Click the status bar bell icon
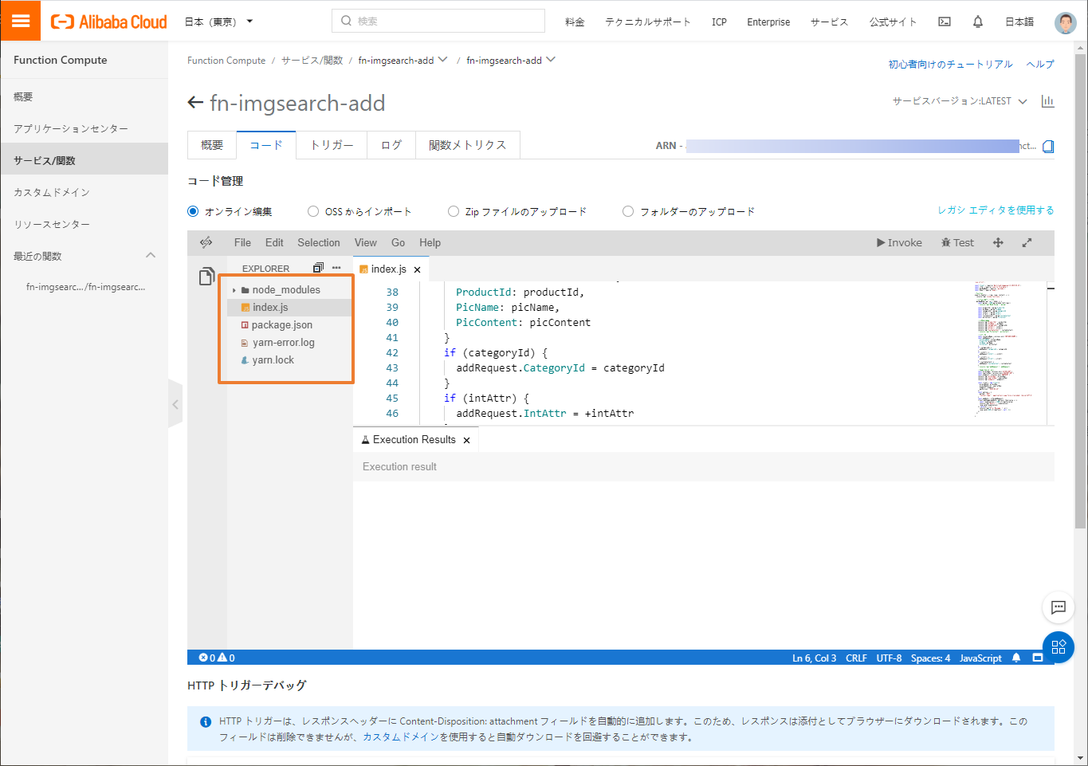 click(1016, 658)
